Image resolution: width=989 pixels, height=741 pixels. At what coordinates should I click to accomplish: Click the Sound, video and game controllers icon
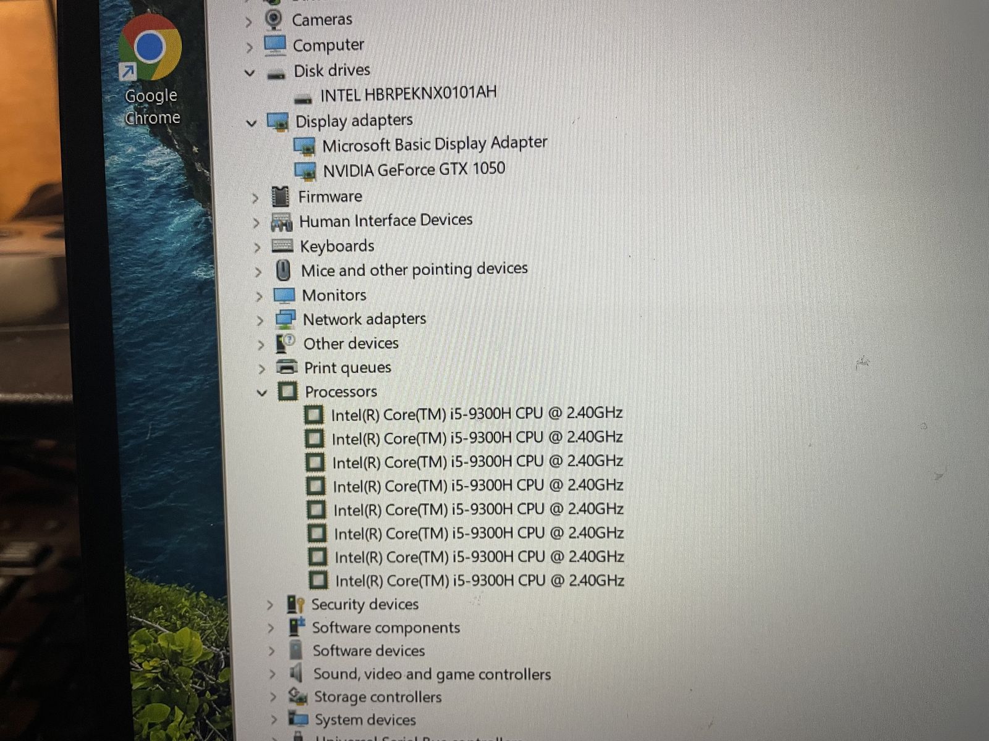pyautogui.click(x=297, y=673)
